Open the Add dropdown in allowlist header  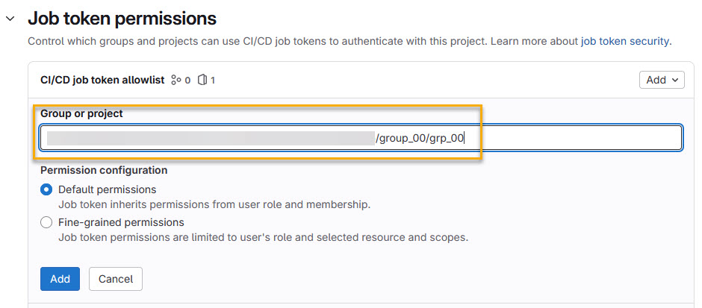point(661,80)
